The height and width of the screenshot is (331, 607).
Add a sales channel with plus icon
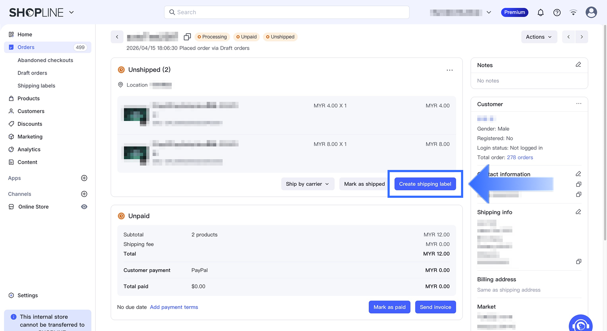point(84,194)
